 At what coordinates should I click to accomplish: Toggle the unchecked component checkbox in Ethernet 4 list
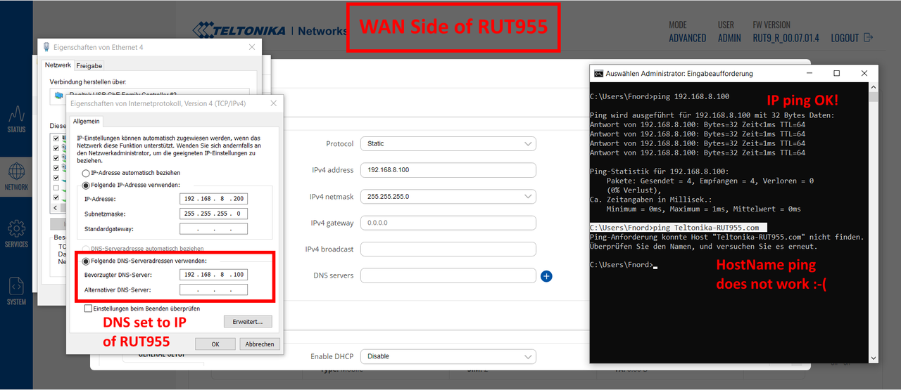[x=56, y=188]
